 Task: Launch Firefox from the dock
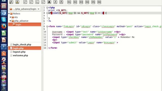point(4,26)
